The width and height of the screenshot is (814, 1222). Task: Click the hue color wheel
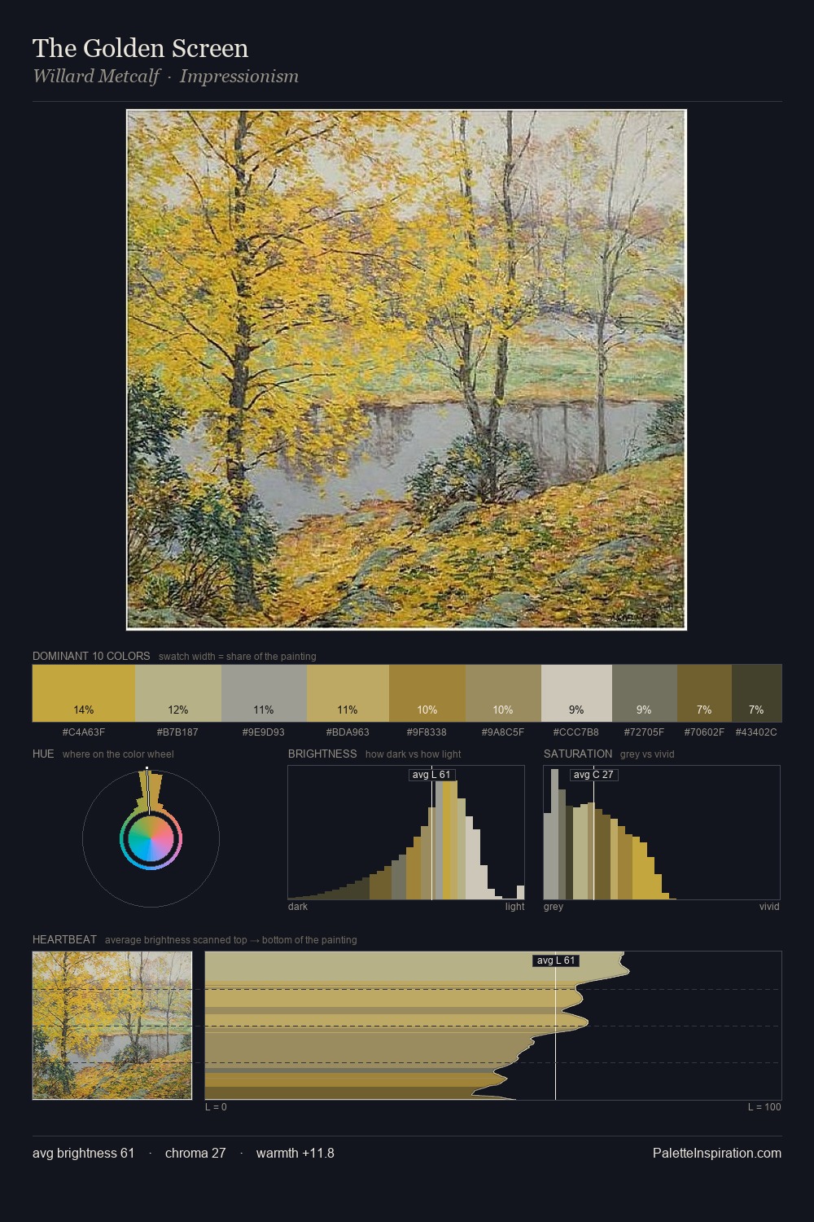[151, 838]
